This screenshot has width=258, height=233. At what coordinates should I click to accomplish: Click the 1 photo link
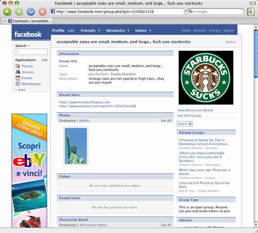point(83,120)
